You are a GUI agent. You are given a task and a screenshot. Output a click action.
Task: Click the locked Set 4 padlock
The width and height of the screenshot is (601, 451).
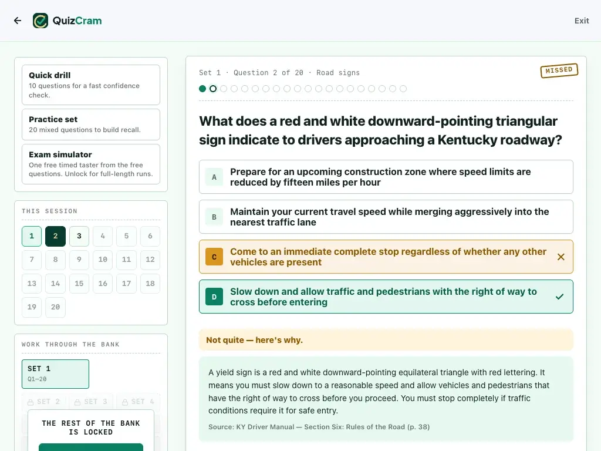pos(125,402)
